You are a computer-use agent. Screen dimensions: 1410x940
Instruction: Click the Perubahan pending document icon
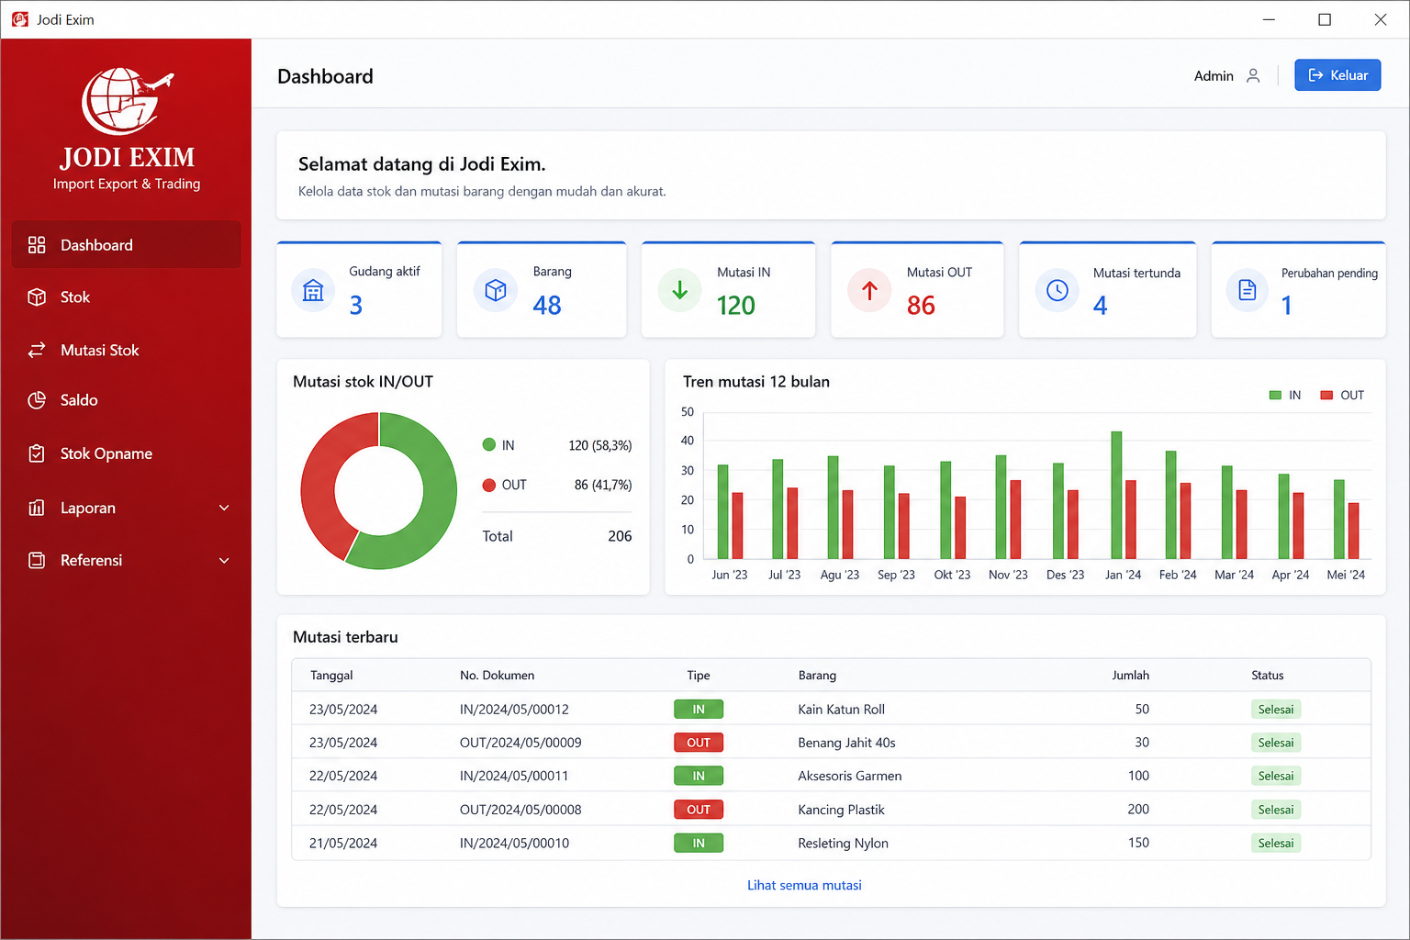(1248, 290)
